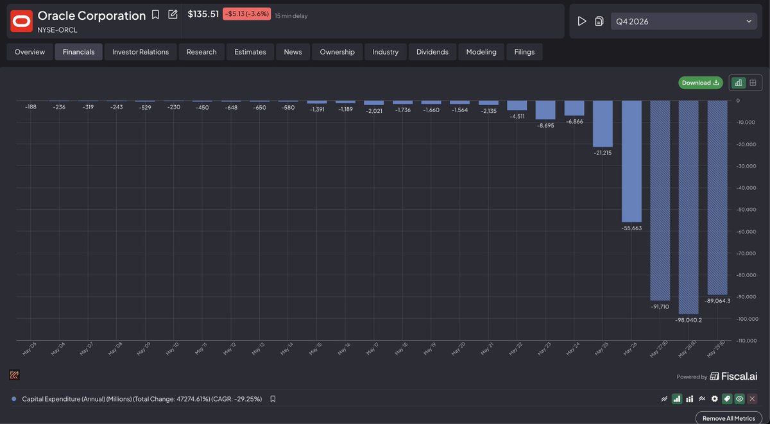
Task: Click the estimated bar labeled -98,040.2
Action: click(x=689, y=207)
